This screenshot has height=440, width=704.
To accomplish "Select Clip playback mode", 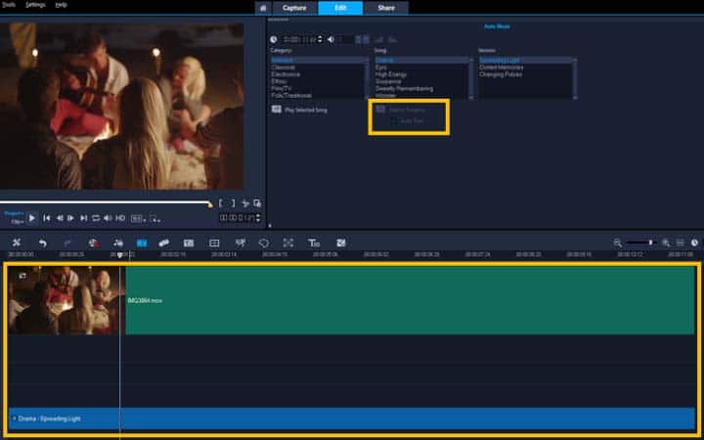I will (18, 221).
